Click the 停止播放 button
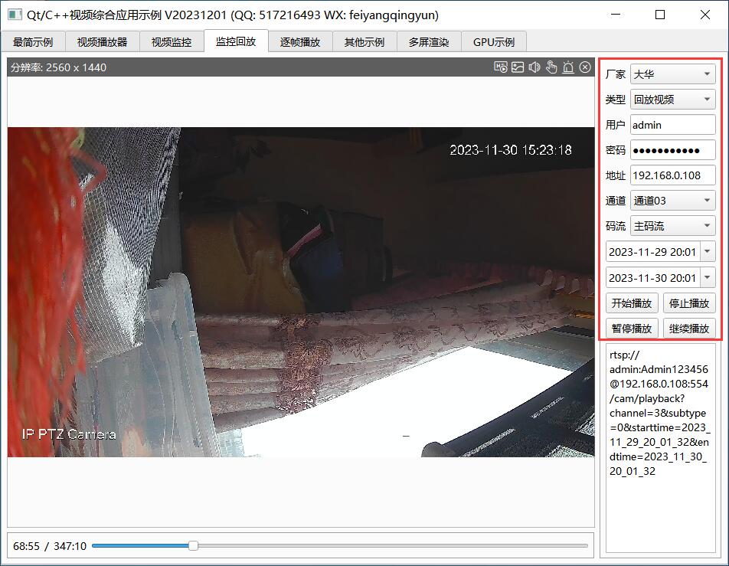The height and width of the screenshot is (566, 729). click(689, 303)
